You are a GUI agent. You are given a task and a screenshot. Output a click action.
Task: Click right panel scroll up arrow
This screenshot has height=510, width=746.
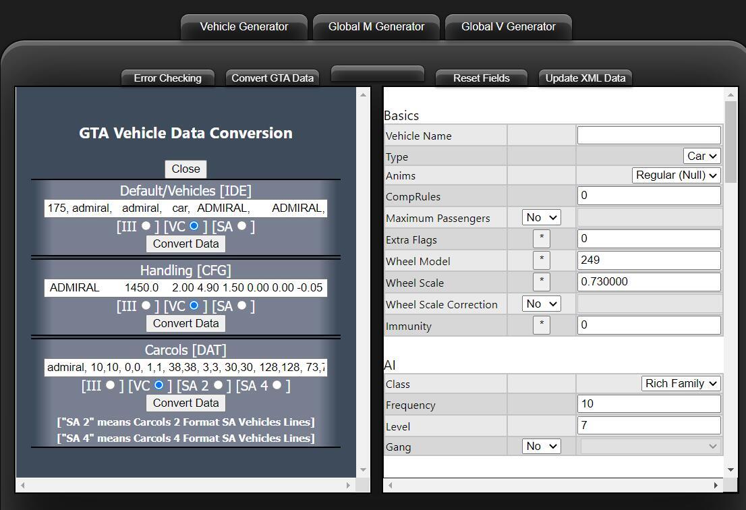coord(730,95)
